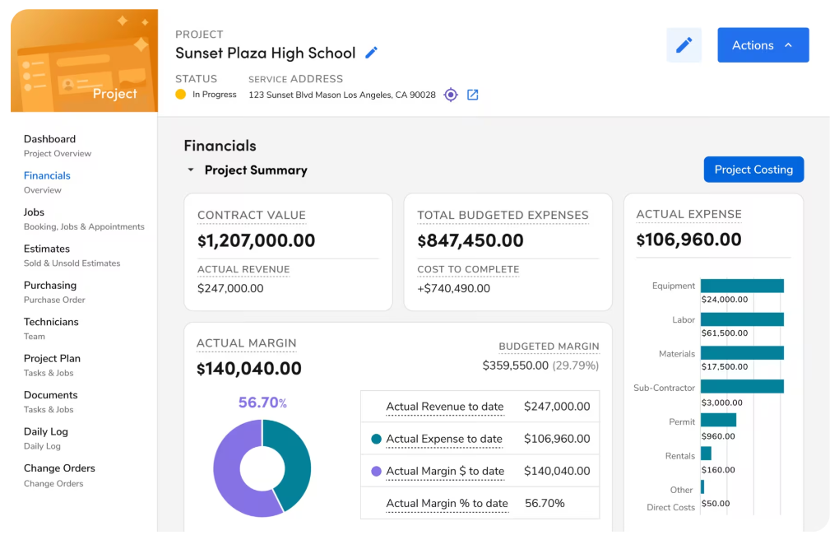839x540 pixels.
Task: Click the Budgeted Margin label
Action: coord(549,347)
